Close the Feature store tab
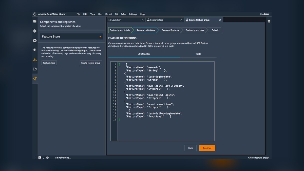 181,20
